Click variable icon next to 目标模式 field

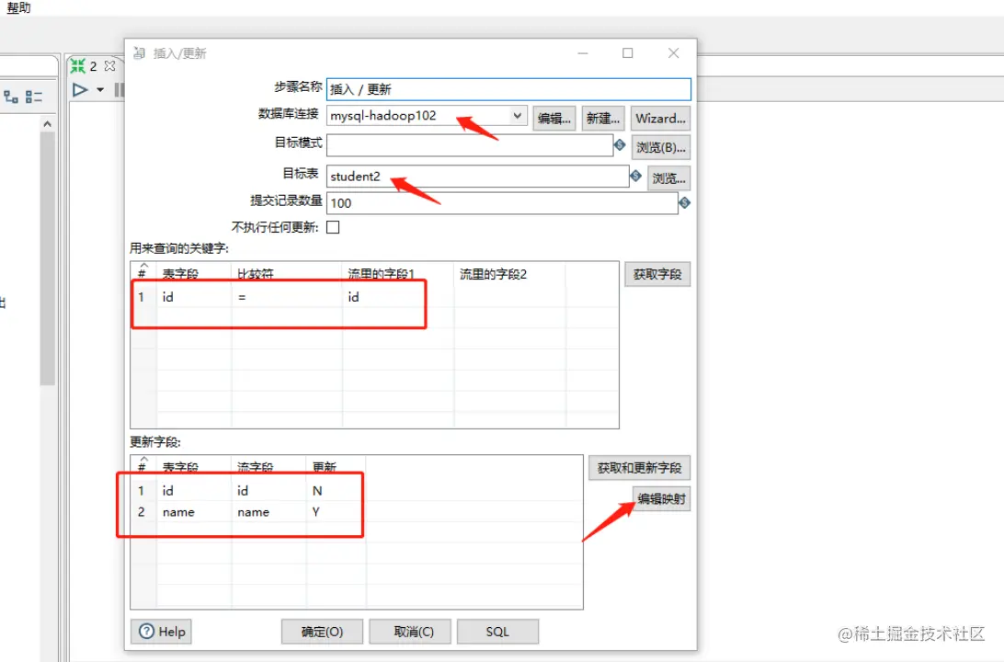pyautogui.click(x=619, y=144)
